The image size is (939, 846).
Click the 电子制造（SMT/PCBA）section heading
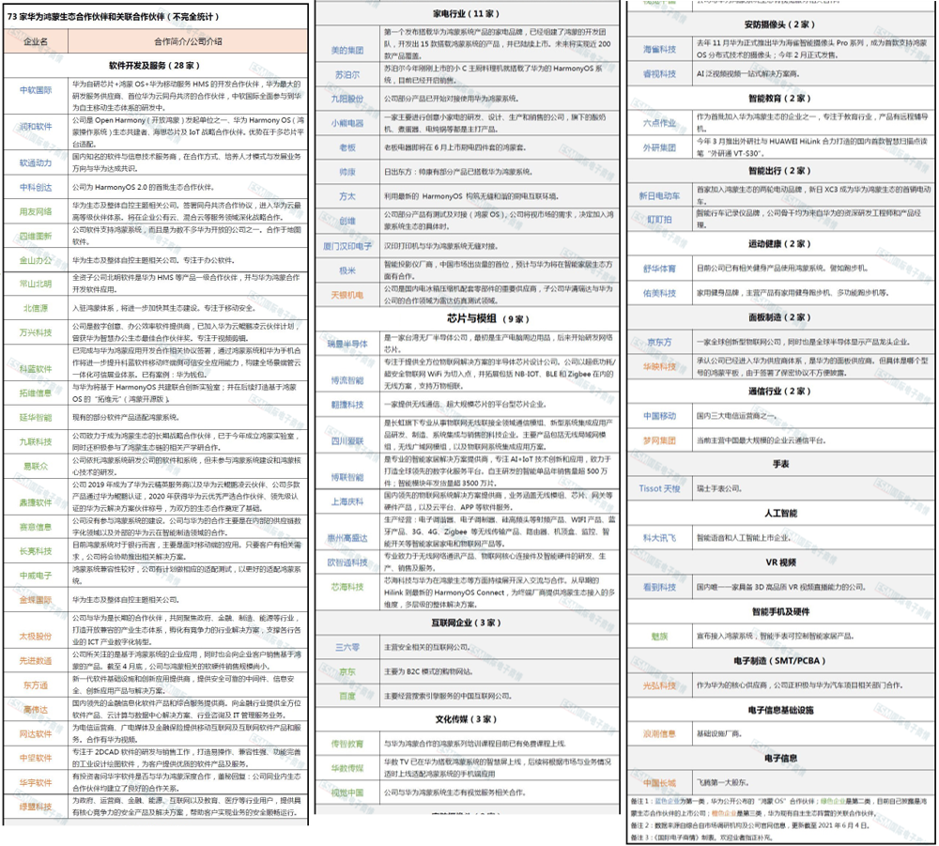(x=780, y=660)
